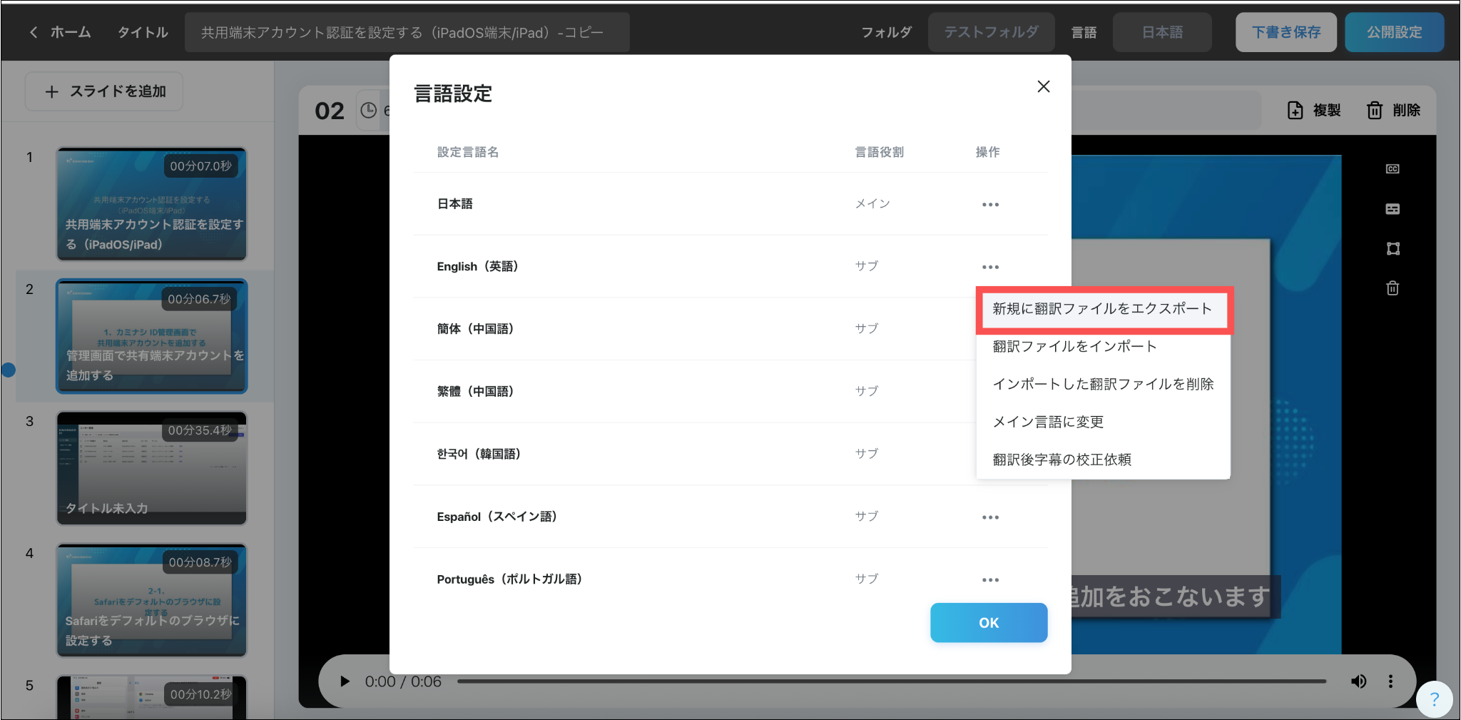Seek on the video progress bar

(892, 681)
